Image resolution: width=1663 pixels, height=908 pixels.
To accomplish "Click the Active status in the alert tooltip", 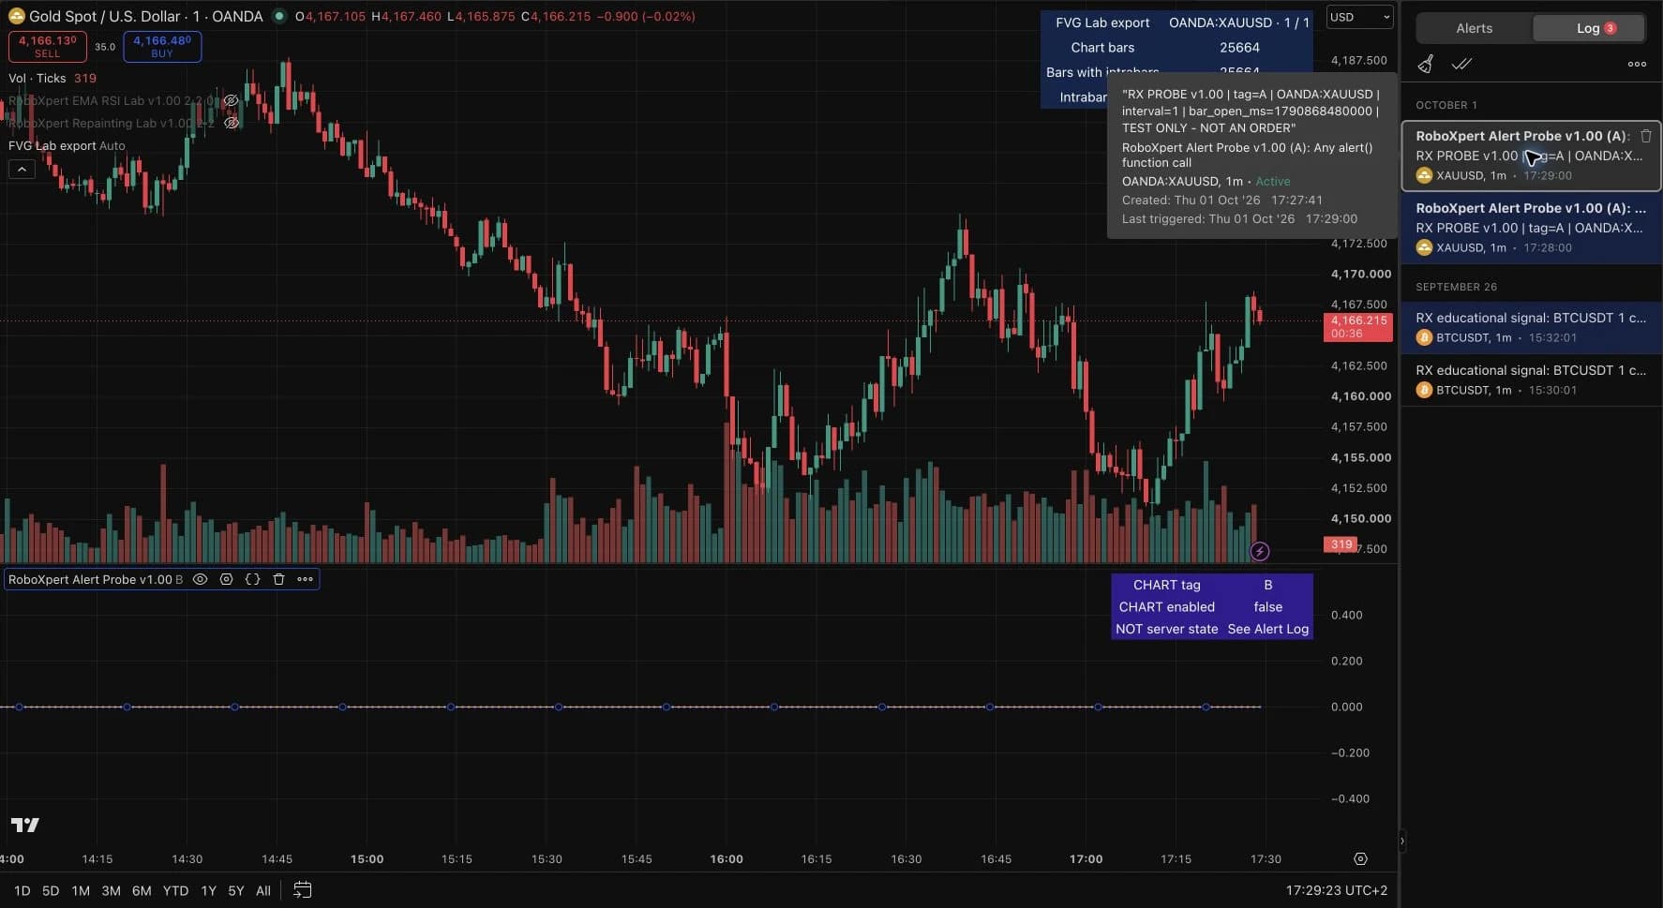I will 1272,181.
